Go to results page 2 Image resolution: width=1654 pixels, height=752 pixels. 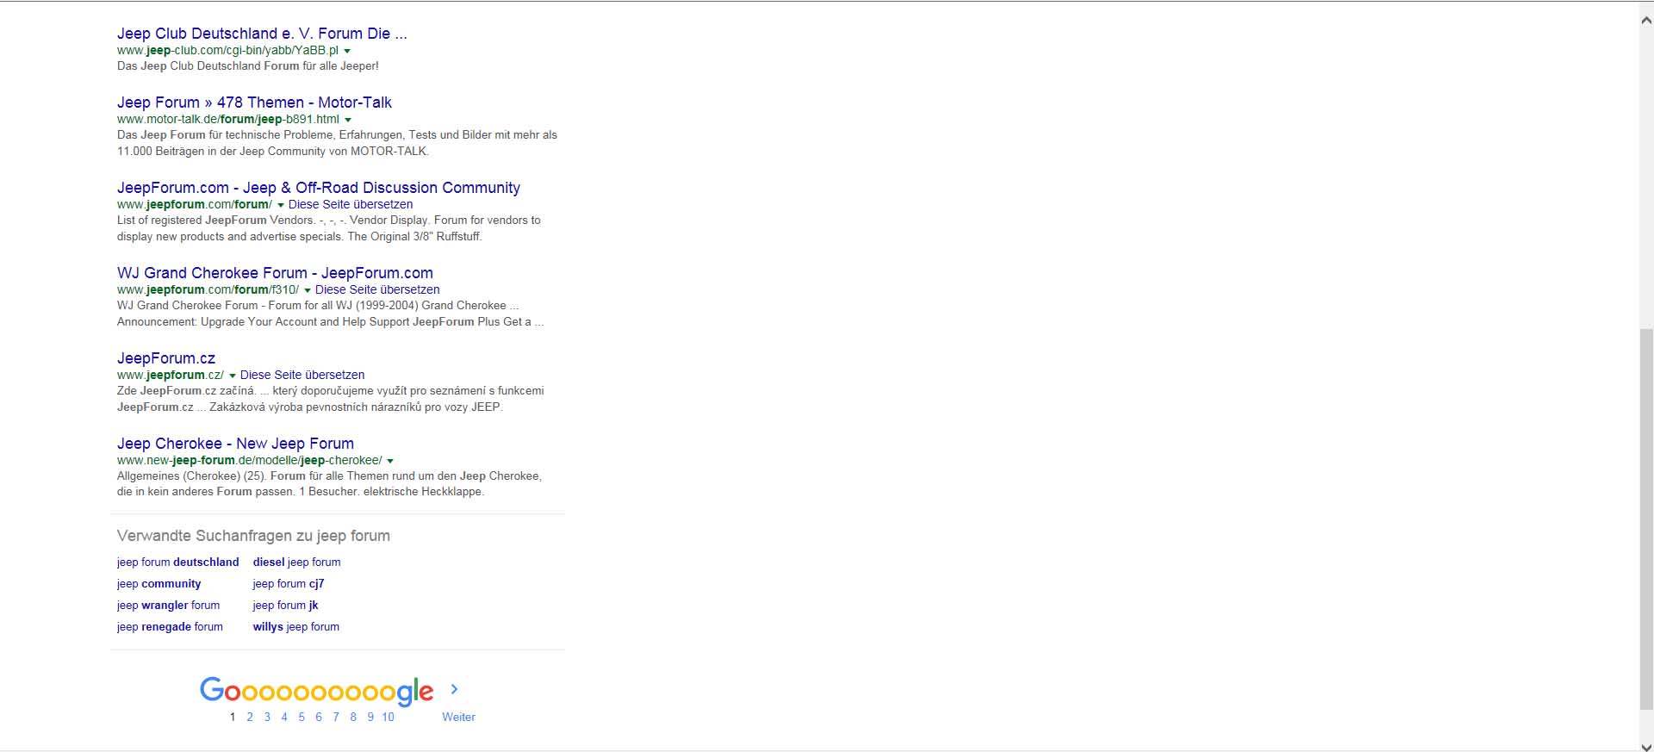250,717
